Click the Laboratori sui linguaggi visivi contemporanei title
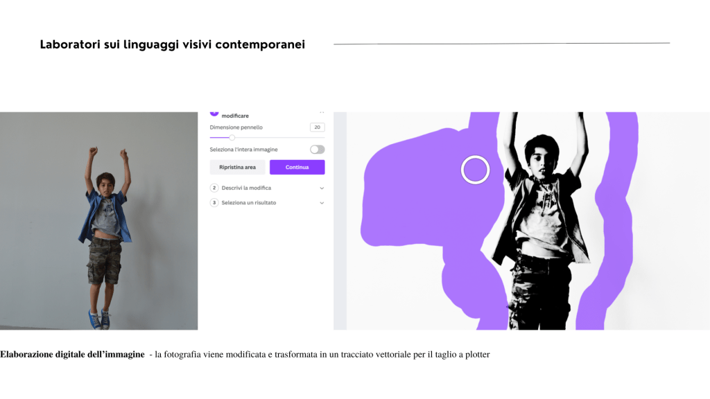The image size is (710, 399). (x=173, y=44)
